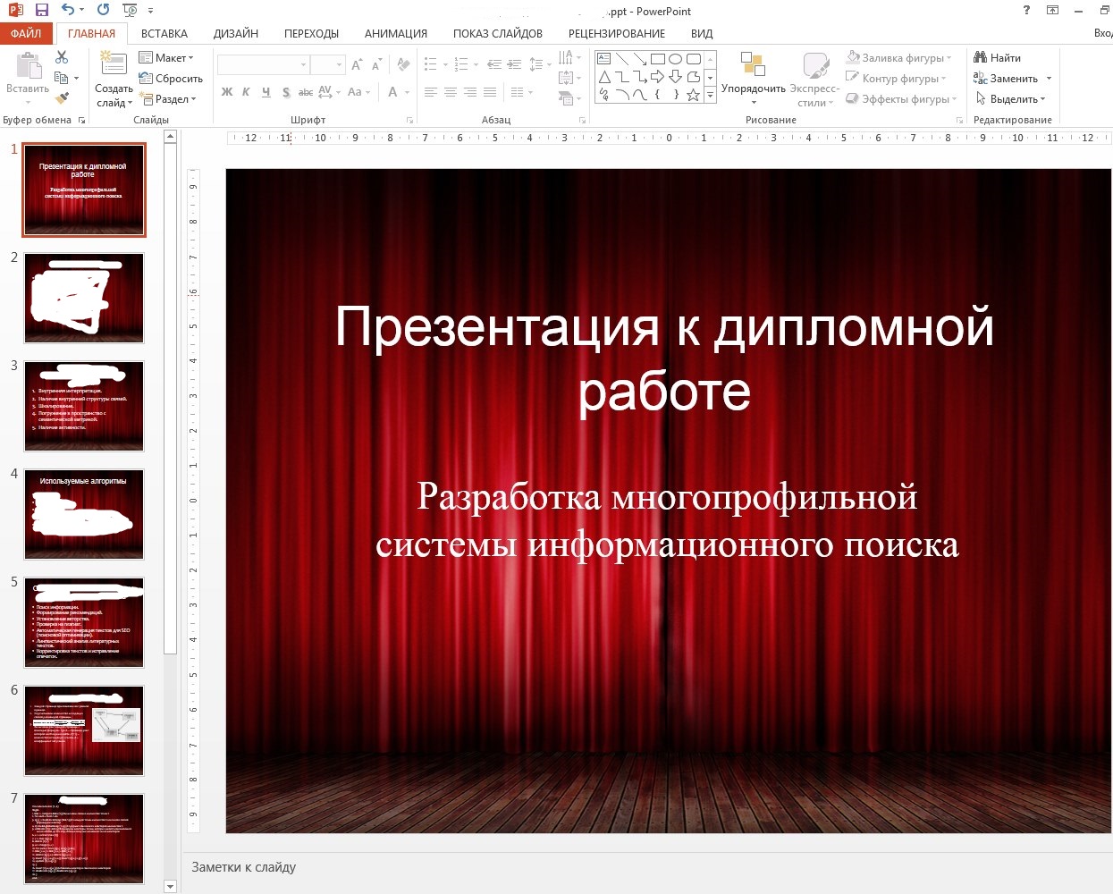Select slide 4 thumbnail Используемые алгоритмы
The height and width of the screenshot is (894, 1113).
coord(84,515)
